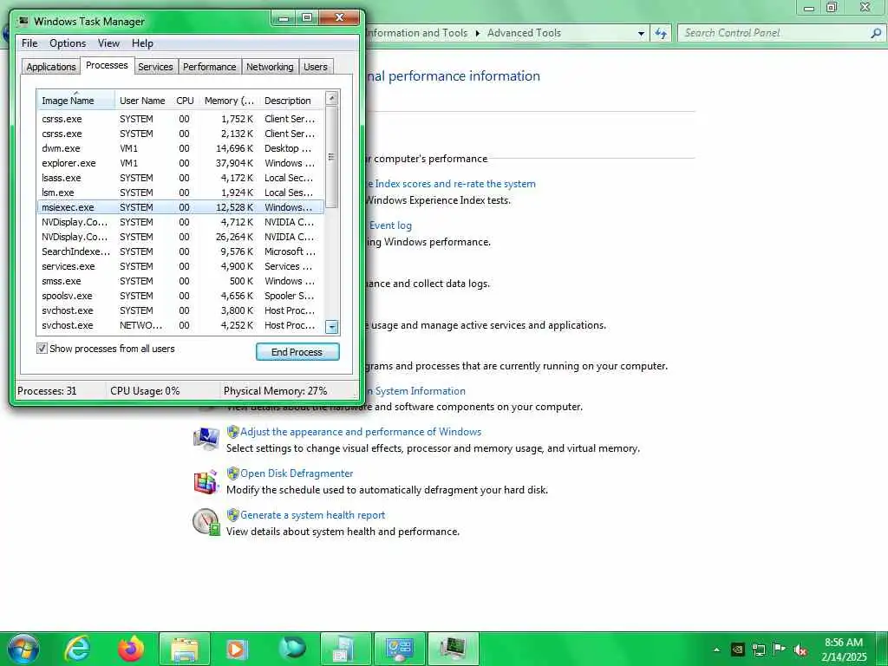Click the search magnifier in Control Panel
The image size is (888, 666).
876,33
